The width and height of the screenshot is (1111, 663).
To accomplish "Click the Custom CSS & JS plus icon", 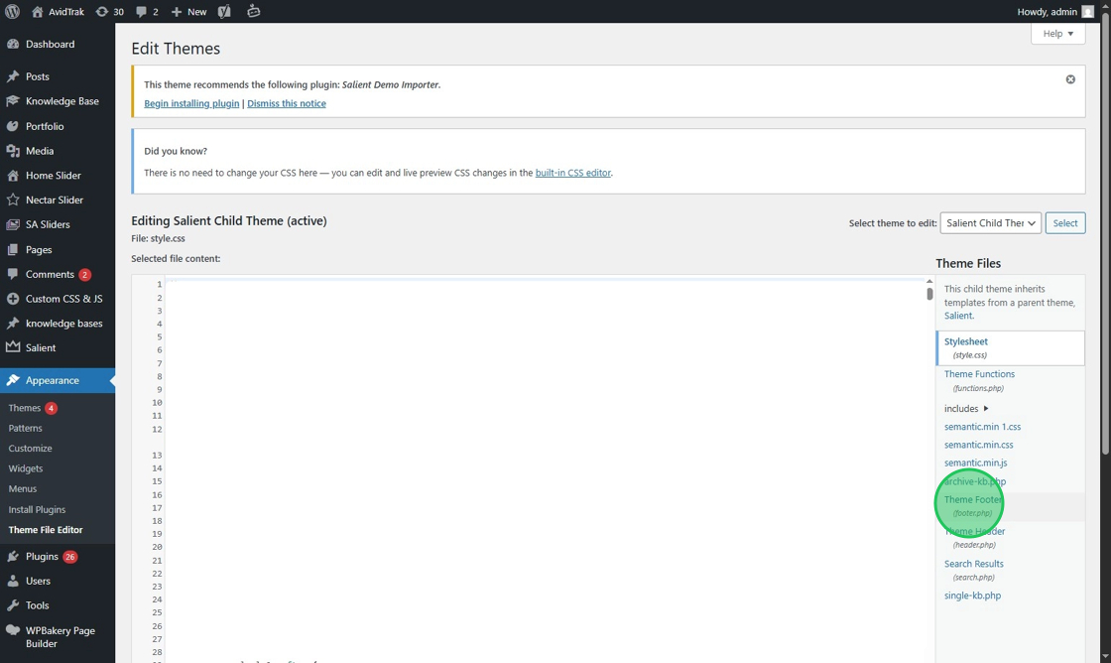I will [13, 299].
